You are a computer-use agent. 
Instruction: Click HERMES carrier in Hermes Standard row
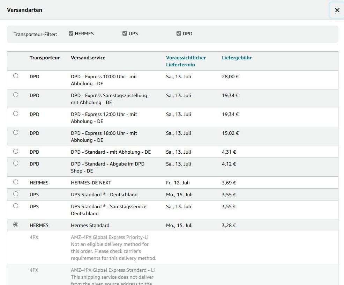pyautogui.click(x=39, y=226)
